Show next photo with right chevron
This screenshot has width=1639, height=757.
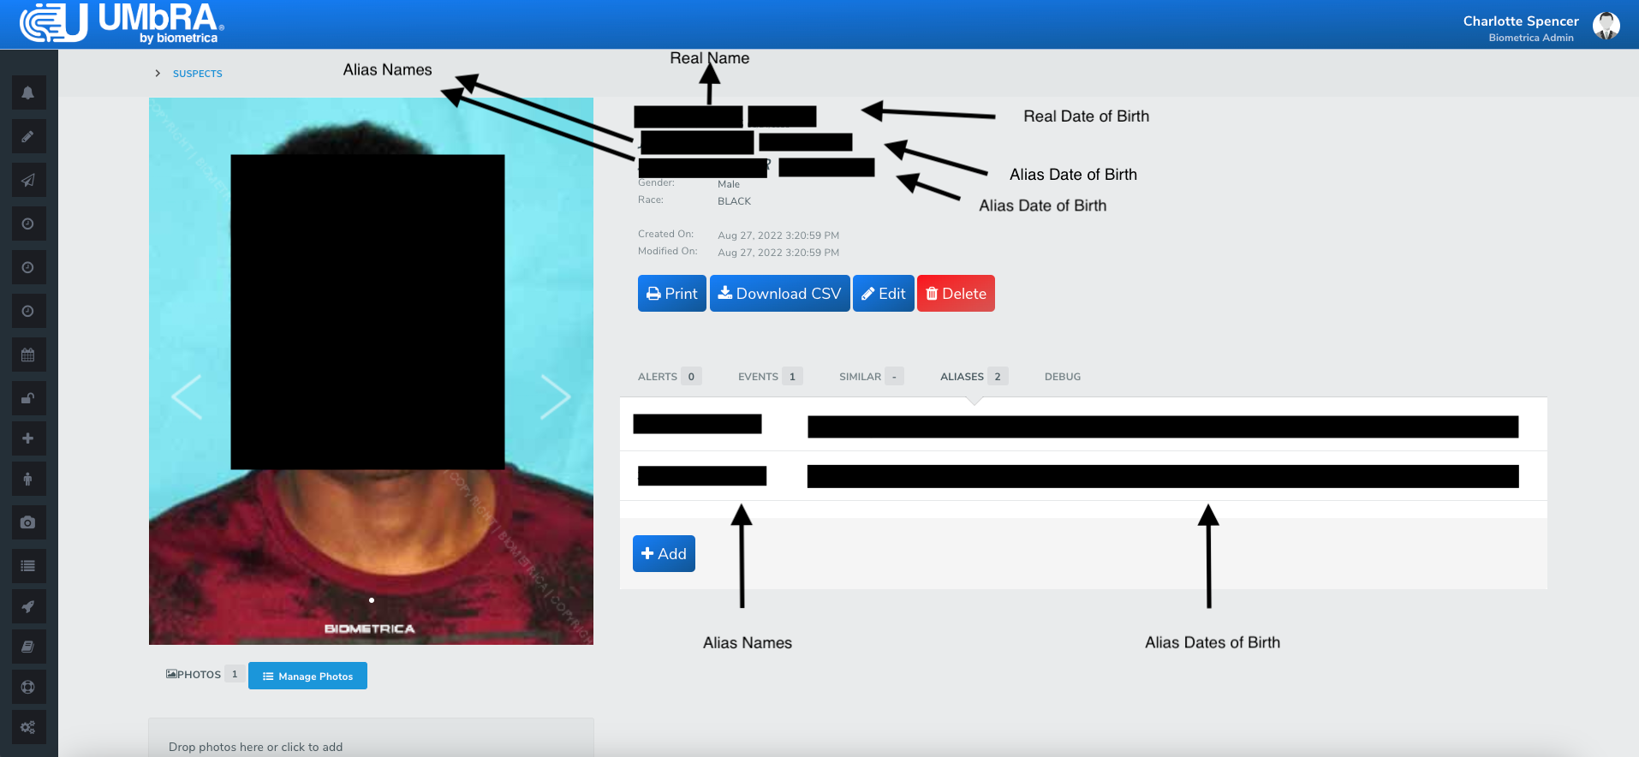tap(555, 396)
